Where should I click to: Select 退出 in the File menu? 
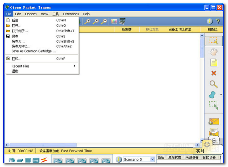point(42,71)
